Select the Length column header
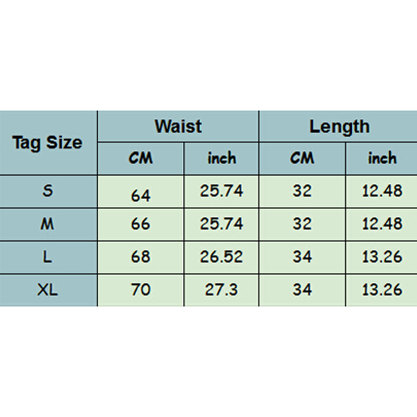 click(x=339, y=126)
